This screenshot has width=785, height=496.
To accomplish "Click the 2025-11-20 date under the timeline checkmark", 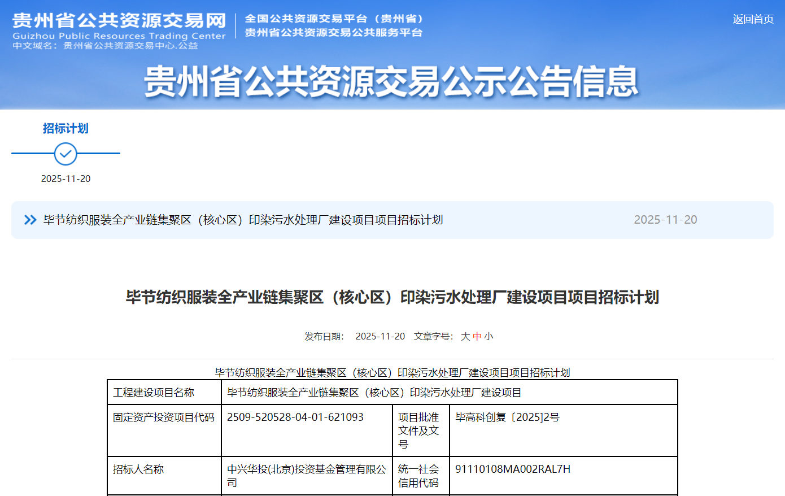I will pos(66,178).
